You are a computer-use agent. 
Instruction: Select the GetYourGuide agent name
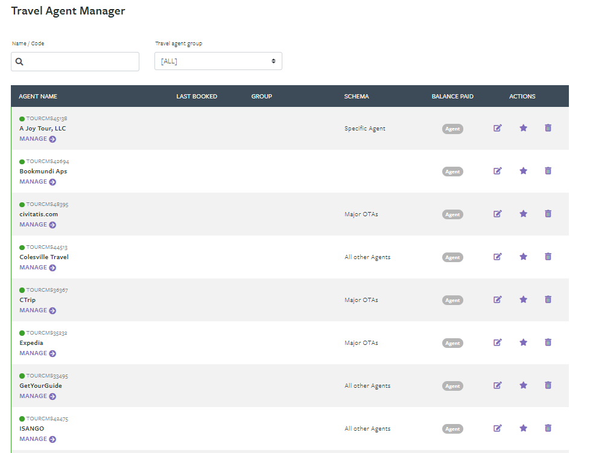[x=40, y=385]
